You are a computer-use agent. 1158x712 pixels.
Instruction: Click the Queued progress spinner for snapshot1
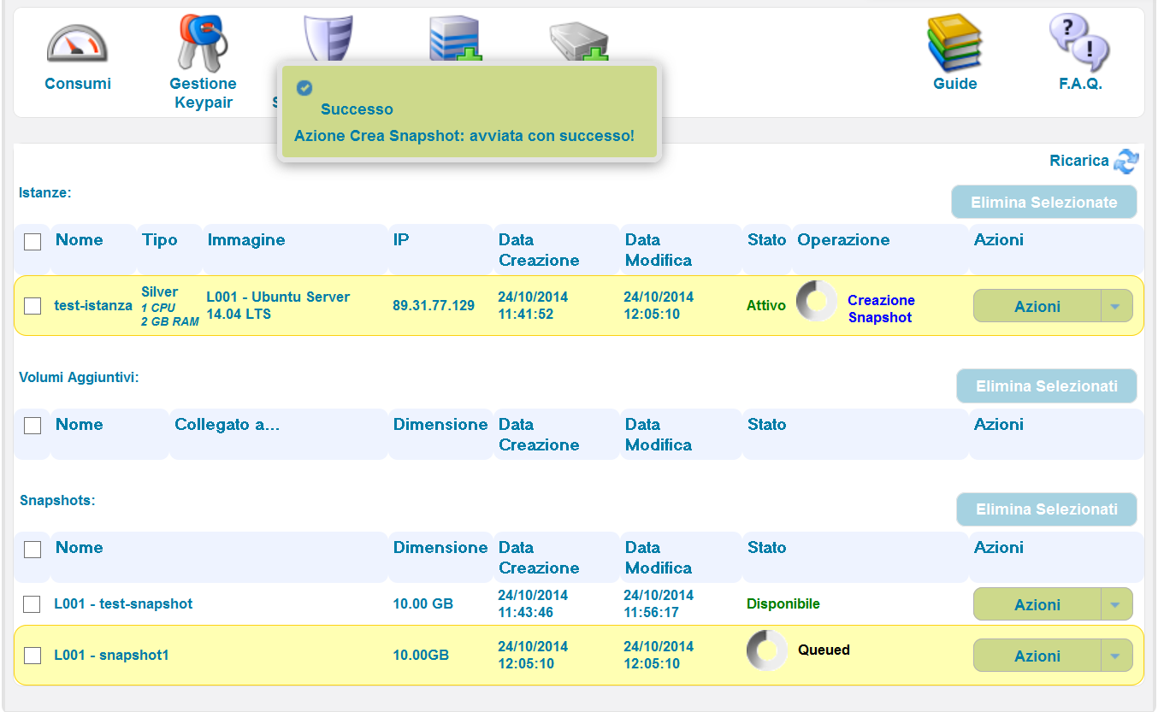[766, 650]
